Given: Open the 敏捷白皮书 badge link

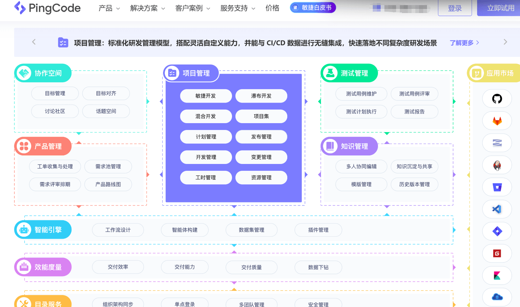Looking at the screenshot, I should coord(313,8).
